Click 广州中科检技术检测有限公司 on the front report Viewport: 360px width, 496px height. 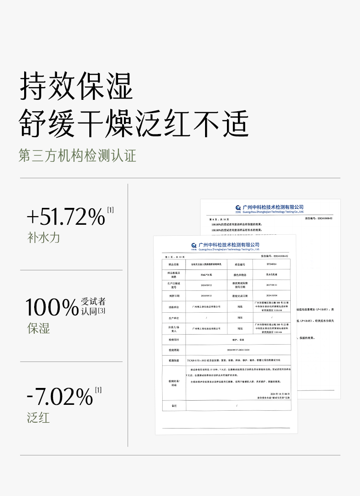[229, 244]
